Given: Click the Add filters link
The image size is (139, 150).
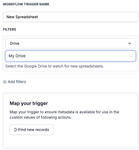Looking at the screenshot, I should click(x=14, y=82).
